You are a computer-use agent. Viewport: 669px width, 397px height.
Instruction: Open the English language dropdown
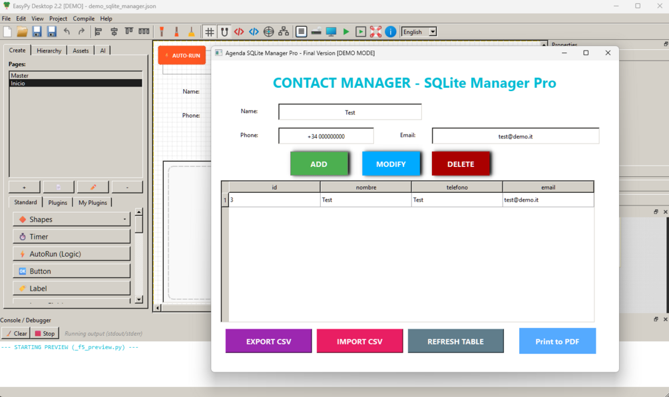point(419,31)
